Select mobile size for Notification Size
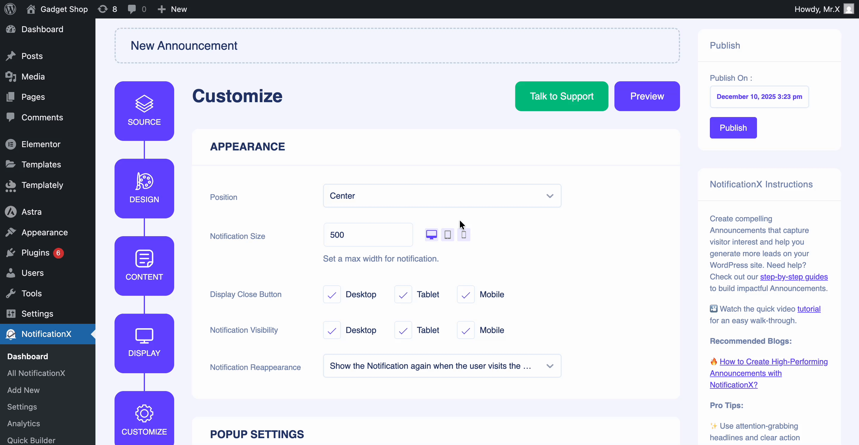The width and height of the screenshot is (859, 445). (x=464, y=234)
